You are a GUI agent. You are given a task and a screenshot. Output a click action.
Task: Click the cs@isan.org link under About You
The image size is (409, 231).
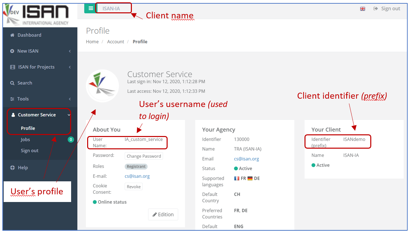[137, 176]
